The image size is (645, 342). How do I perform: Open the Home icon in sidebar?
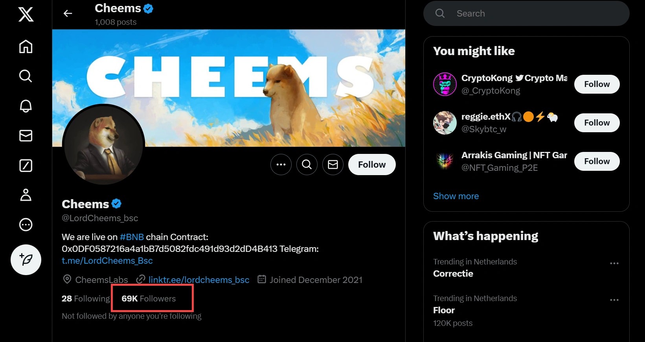tap(26, 46)
